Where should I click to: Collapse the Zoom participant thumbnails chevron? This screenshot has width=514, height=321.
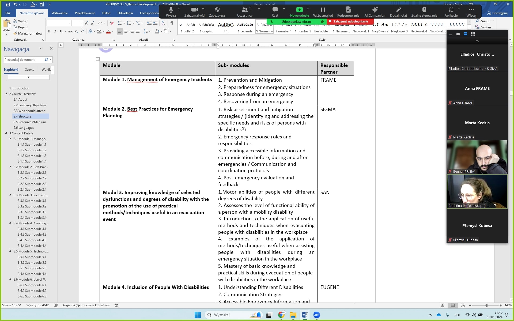point(477,41)
